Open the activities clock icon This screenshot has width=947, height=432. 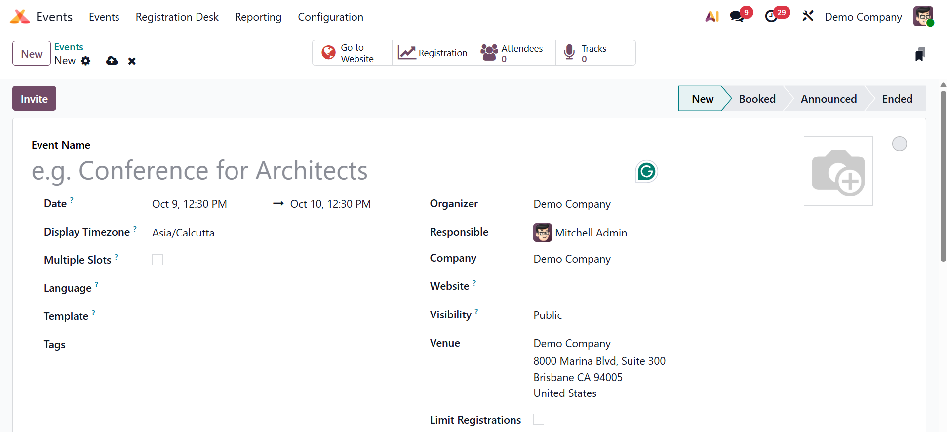pos(771,17)
